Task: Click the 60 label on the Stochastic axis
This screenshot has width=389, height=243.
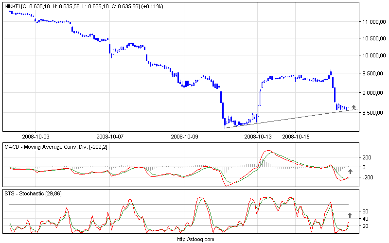Action: click(365, 211)
